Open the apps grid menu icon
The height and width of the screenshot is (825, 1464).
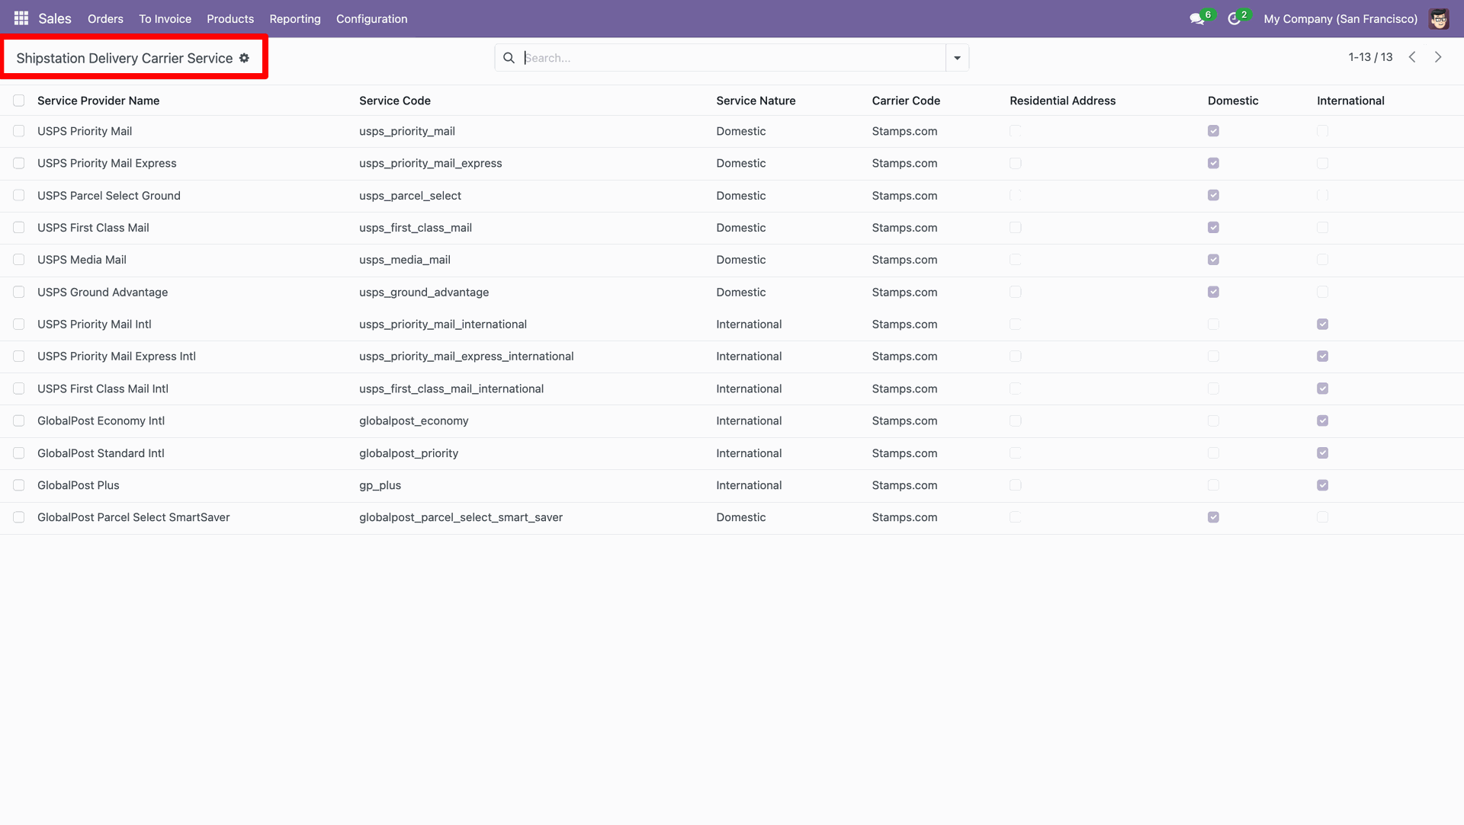[21, 18]
